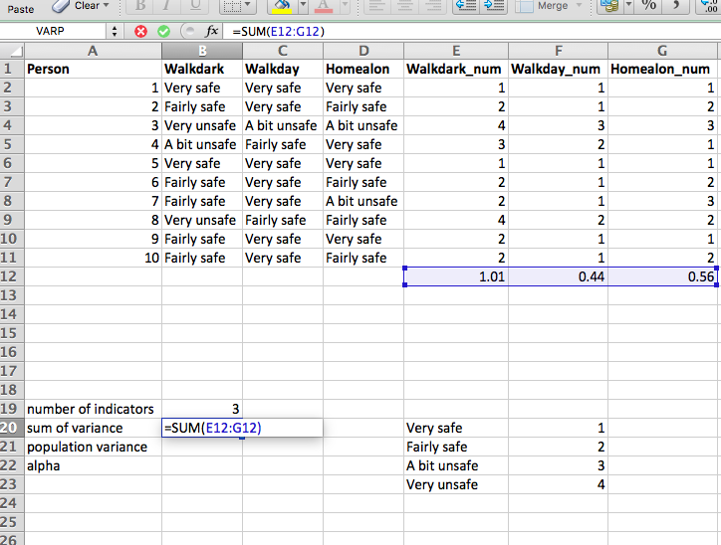Open the name box function list stepper

(x=115, y=31)
